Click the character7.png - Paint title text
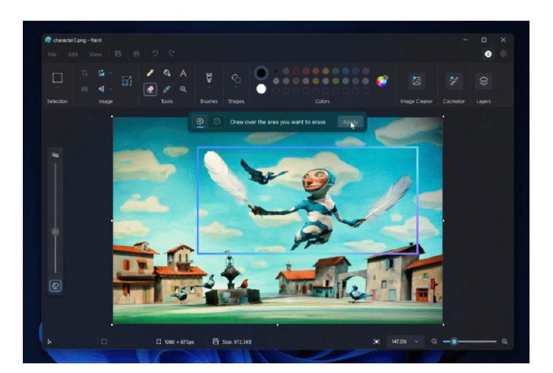The image size is (553, 373). click(77, 40)
